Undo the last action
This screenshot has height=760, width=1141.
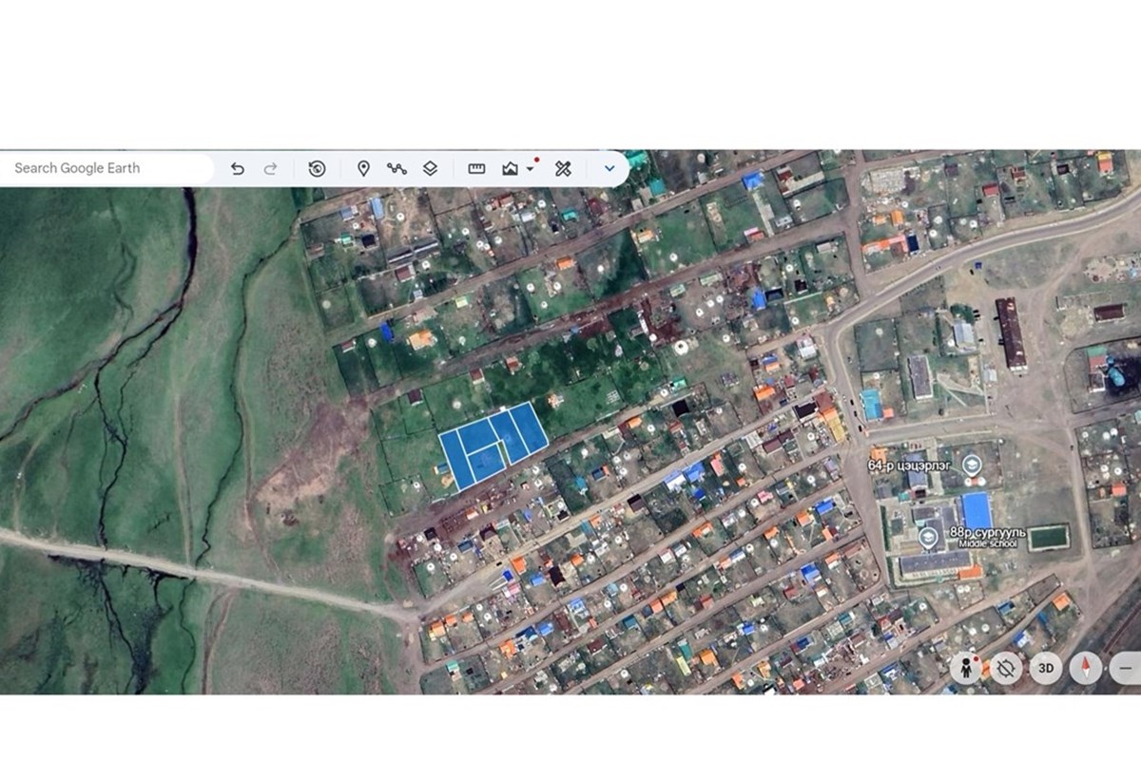click(x=238, y=169)
